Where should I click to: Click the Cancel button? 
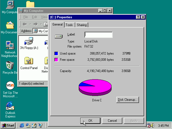(x=112, y=121)
